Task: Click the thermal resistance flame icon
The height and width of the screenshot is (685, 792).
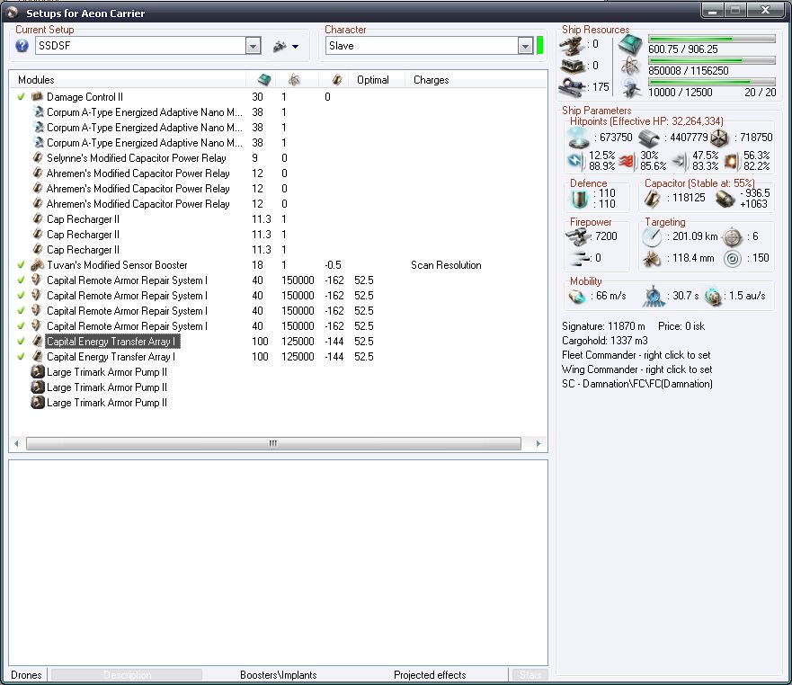Action: (627, 161)
